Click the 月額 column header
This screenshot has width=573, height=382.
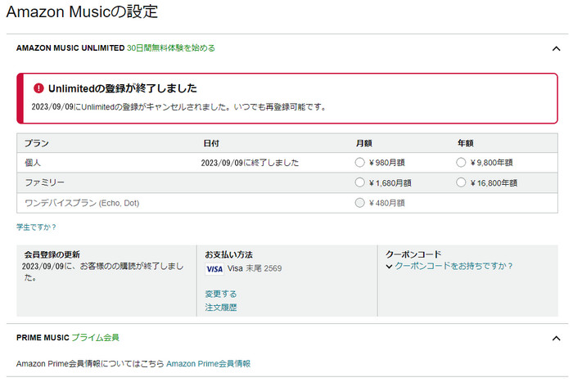coord(364,143)
